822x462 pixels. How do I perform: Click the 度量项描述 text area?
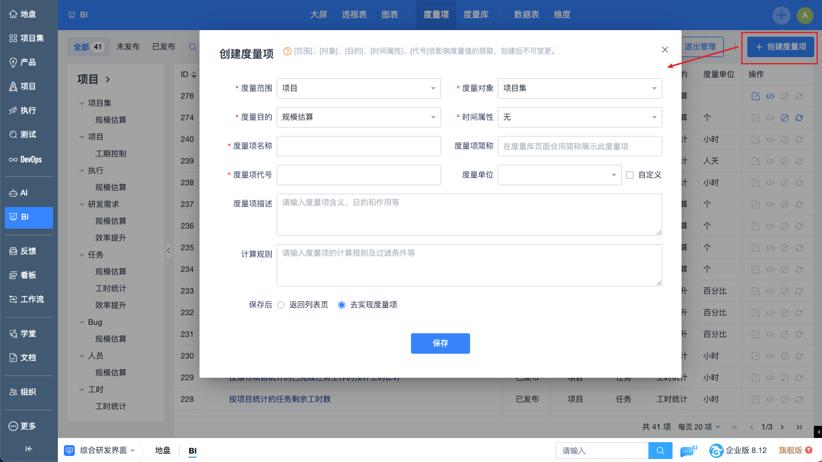coord(469,215)
